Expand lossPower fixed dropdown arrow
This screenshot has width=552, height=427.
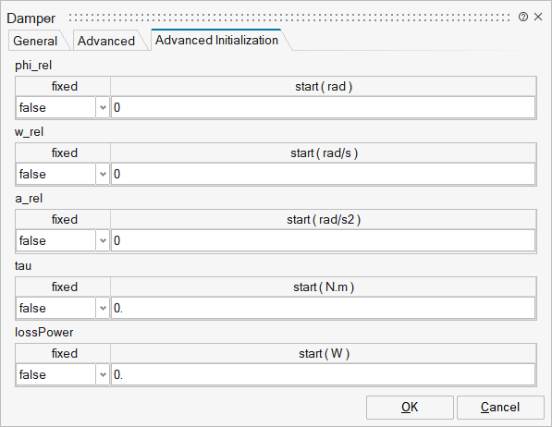[x=103, y=375]
